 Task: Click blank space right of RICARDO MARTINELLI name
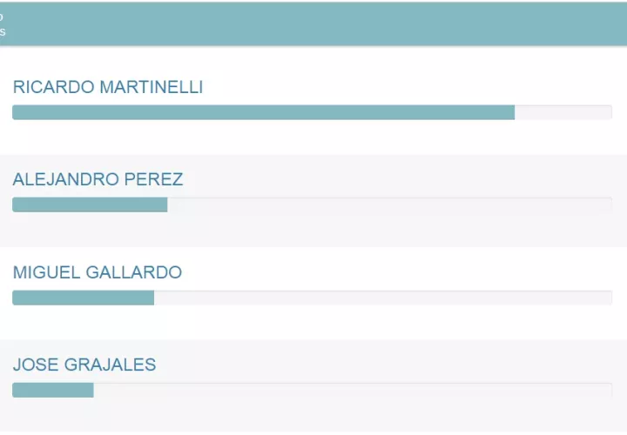pos(409,87)
